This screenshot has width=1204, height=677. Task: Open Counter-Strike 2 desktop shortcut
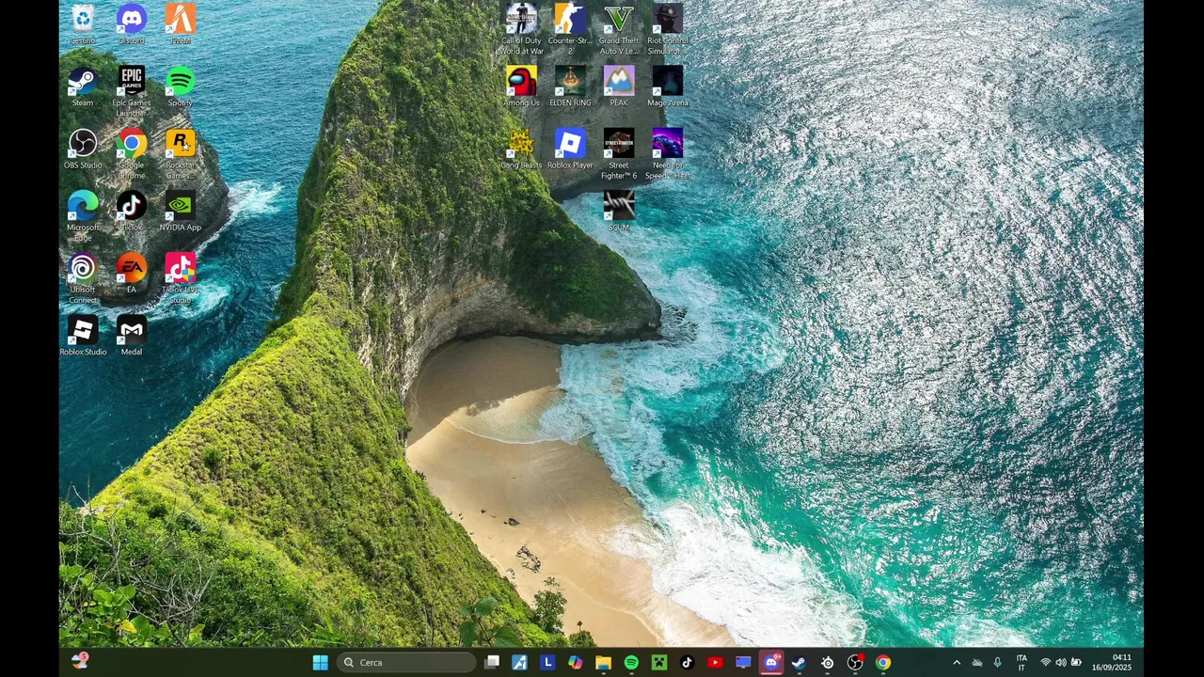(x=570, y=29)
